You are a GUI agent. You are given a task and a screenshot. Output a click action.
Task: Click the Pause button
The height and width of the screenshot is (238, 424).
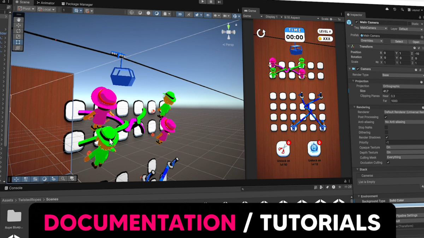(x=211, y=2)
